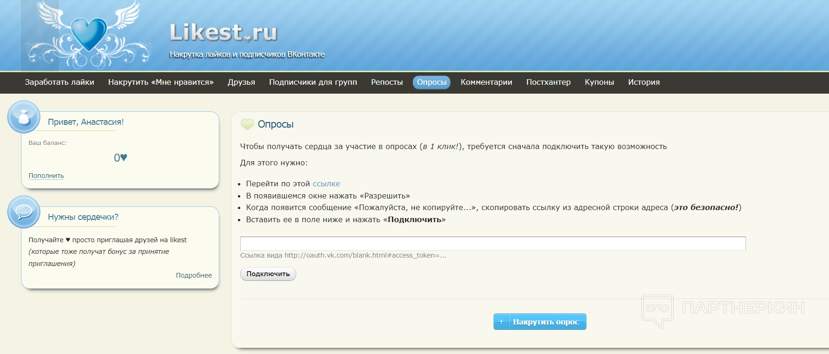Click the 'Опросы' page heading text
Screen dimensions: 829x354
coord(276,124)
